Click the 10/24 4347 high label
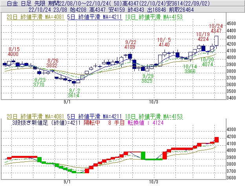This screenshot has height=187, width=245. [x=216, y=28]
